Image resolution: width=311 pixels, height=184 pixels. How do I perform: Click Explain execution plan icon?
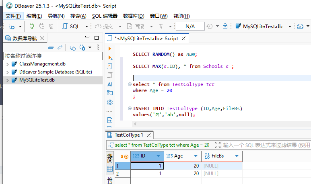click(110, 75)
